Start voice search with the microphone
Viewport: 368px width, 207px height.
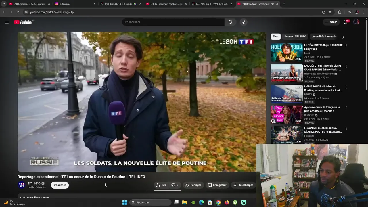[244, 22]
